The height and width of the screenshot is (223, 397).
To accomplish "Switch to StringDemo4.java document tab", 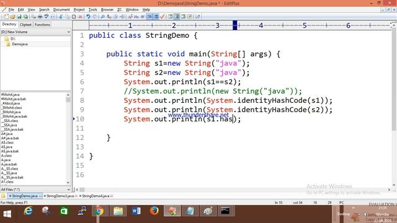I will (96, 196).
